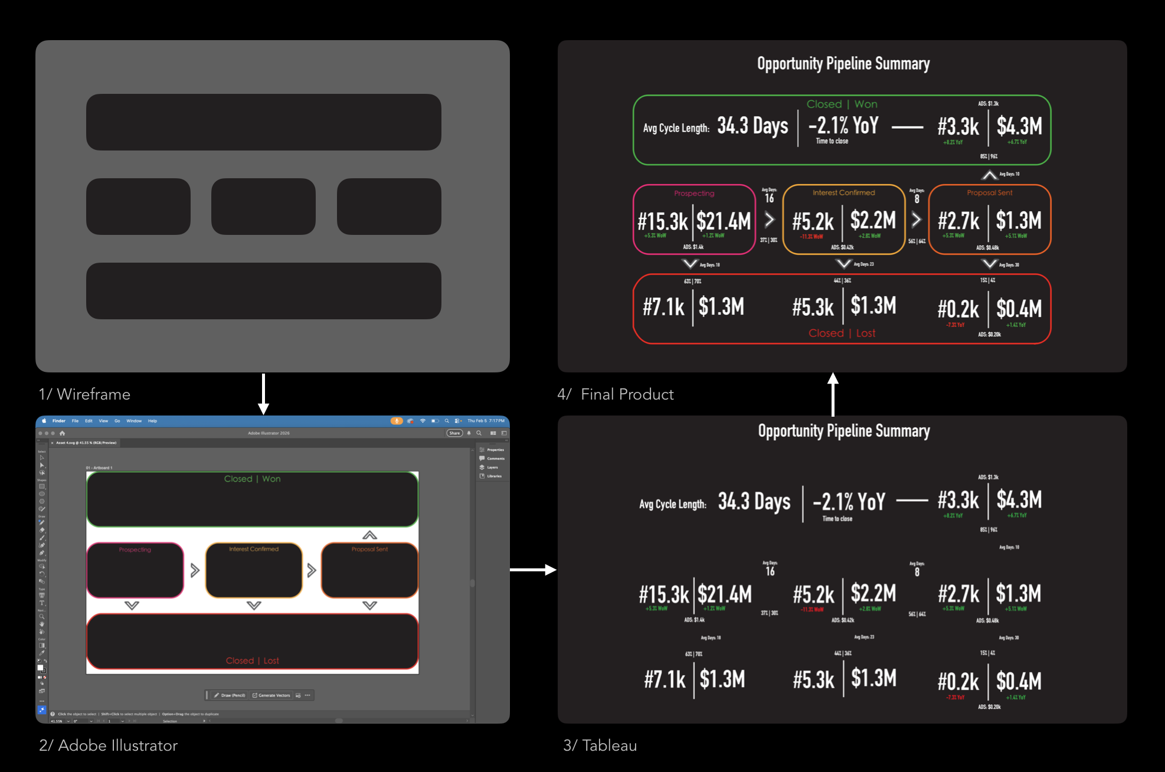Select the Rectangle shape tool

pos(42,486)
